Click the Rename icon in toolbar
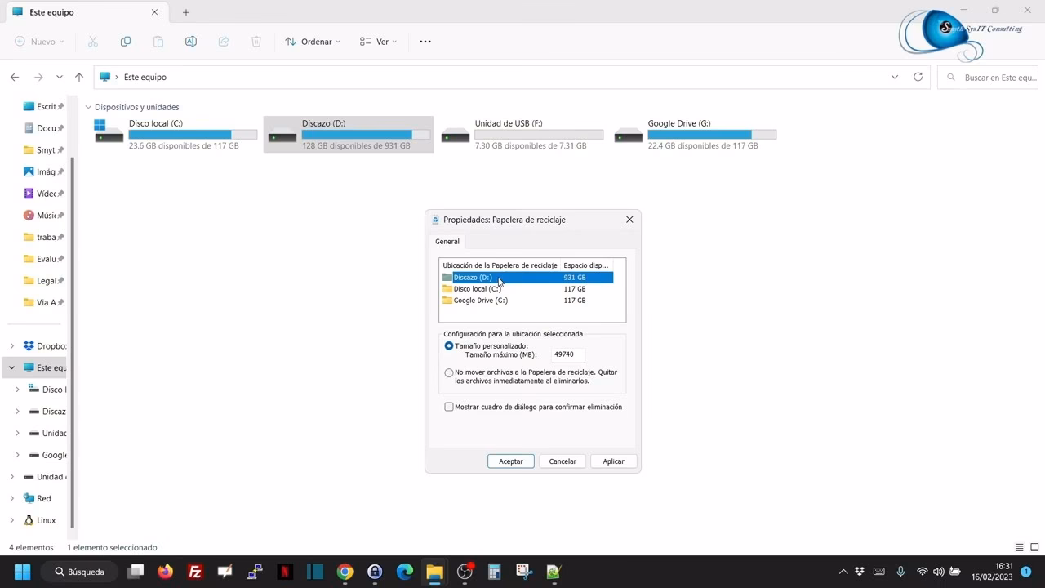This screenshot has width=1045, height=588. [x=190, y=42]
